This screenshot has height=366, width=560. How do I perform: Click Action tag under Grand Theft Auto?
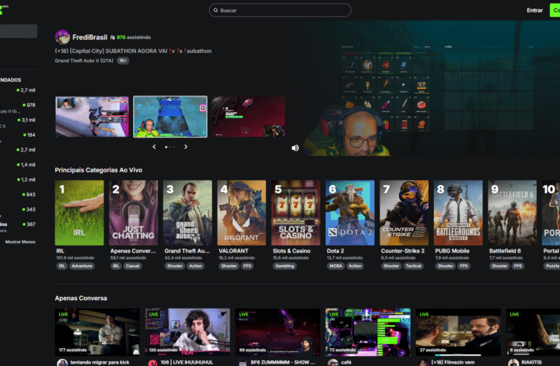point(195,266)
